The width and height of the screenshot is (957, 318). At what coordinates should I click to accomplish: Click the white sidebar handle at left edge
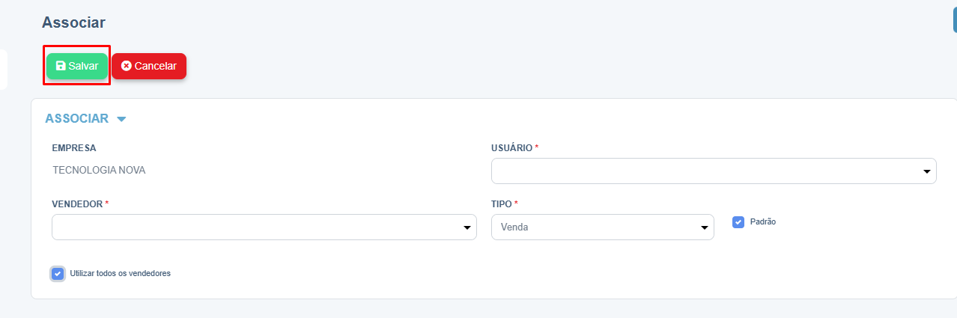[3, 70]
